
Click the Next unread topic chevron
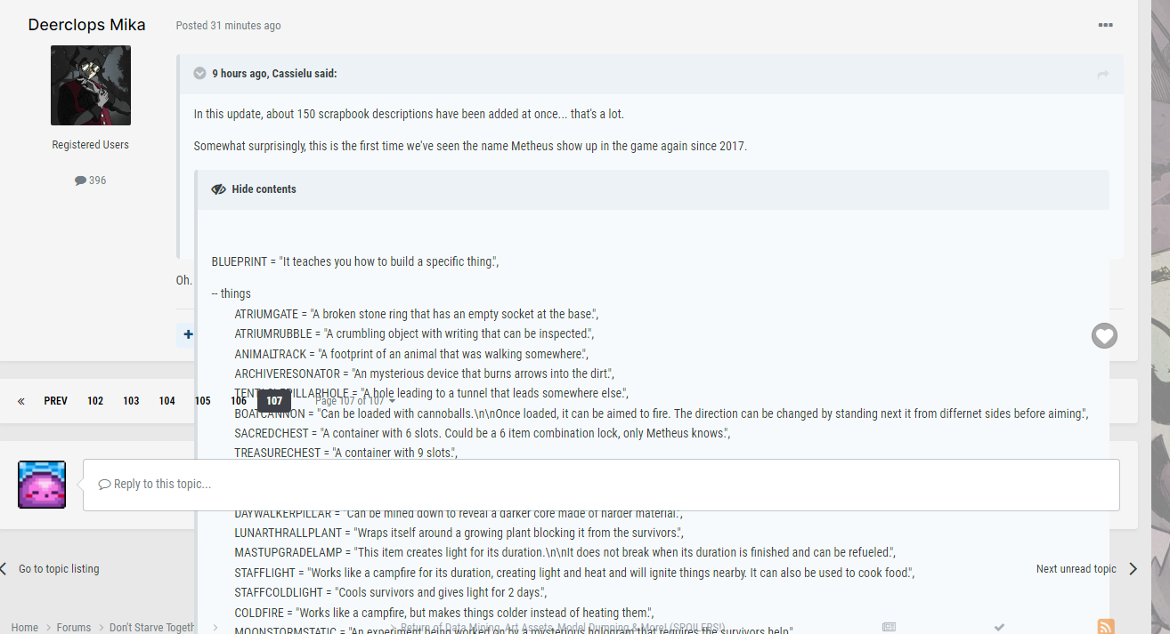tap(1133, 569)
